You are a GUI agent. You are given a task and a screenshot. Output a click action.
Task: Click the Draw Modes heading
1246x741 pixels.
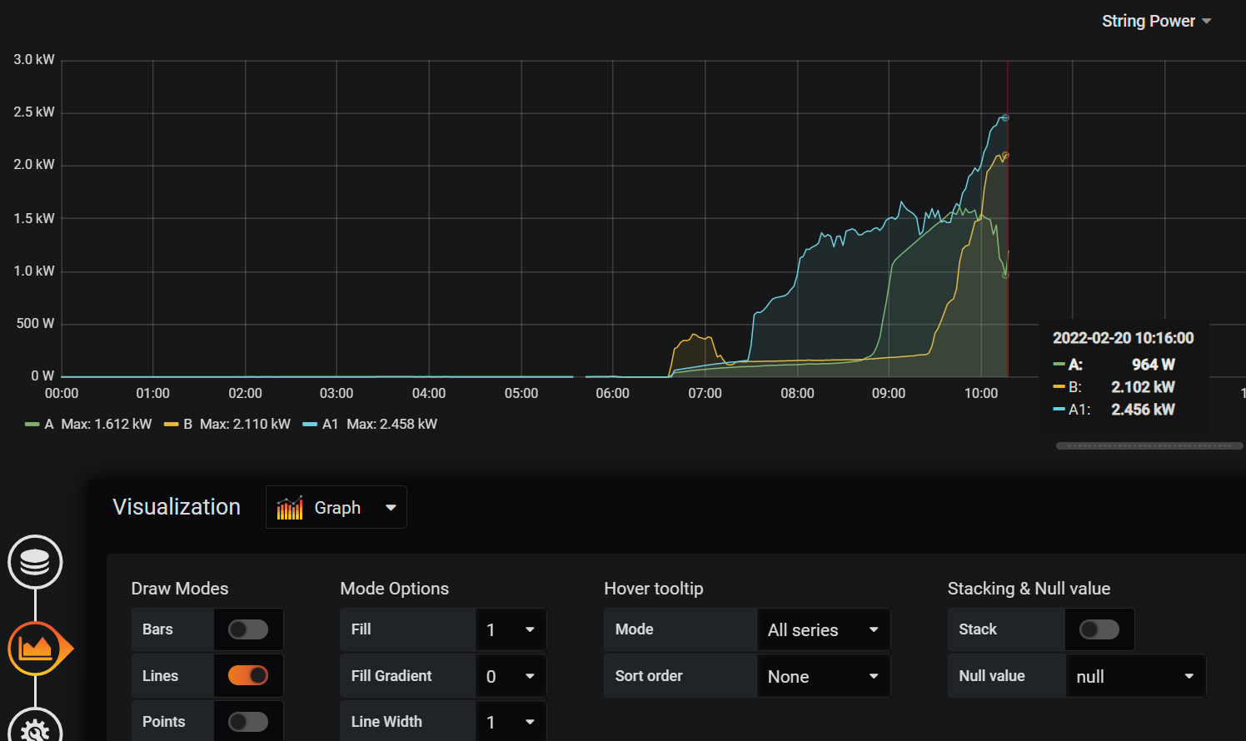click(x=180, y=589)
